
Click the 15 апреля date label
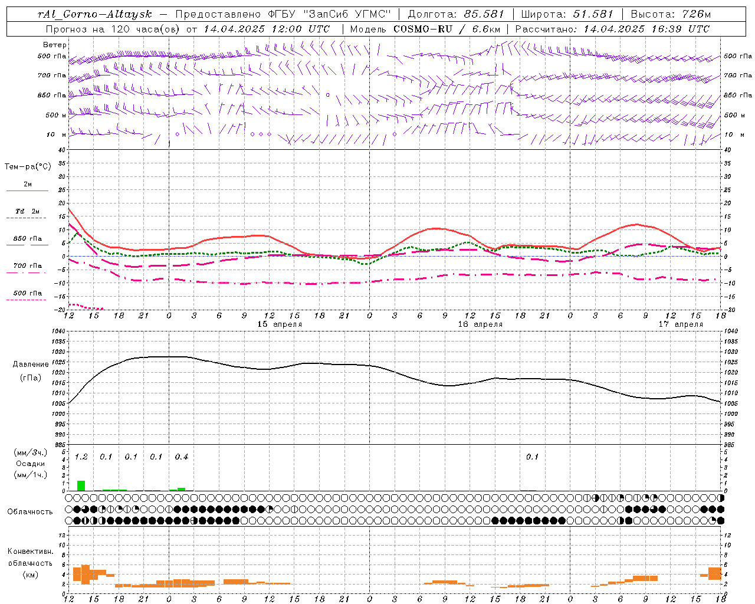point(280,324)
